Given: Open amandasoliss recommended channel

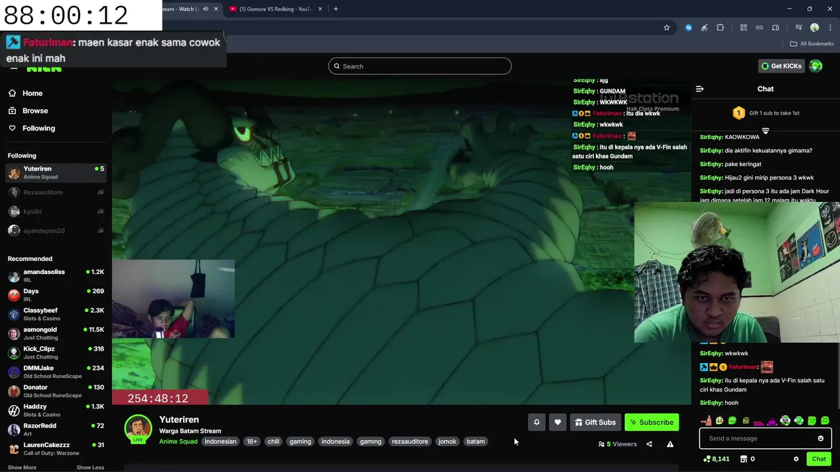Looking at the screenshot, I should click(56, 275).
